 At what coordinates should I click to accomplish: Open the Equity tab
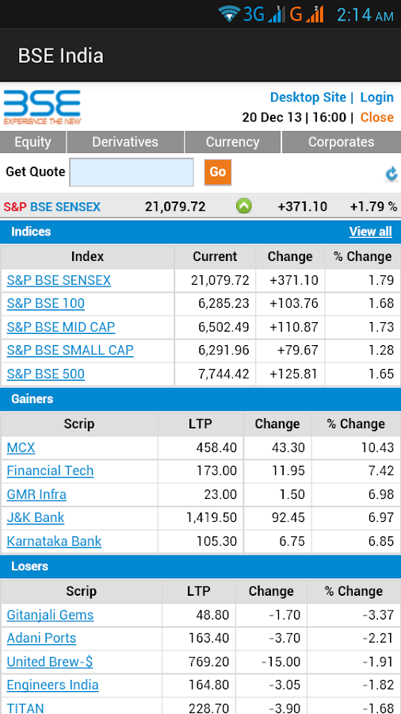pyautogui.click(x=32, y=142)
